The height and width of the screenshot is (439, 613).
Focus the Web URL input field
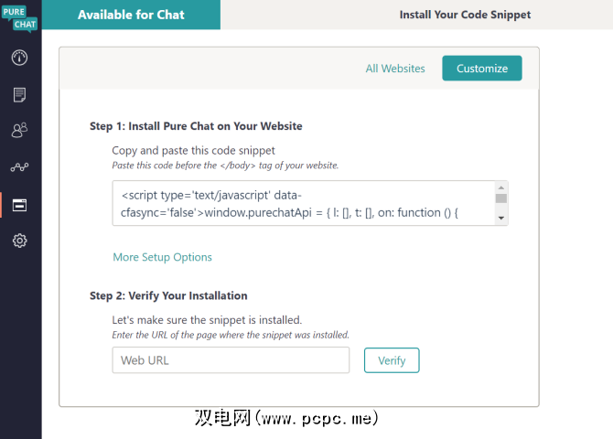coord(231,360)
